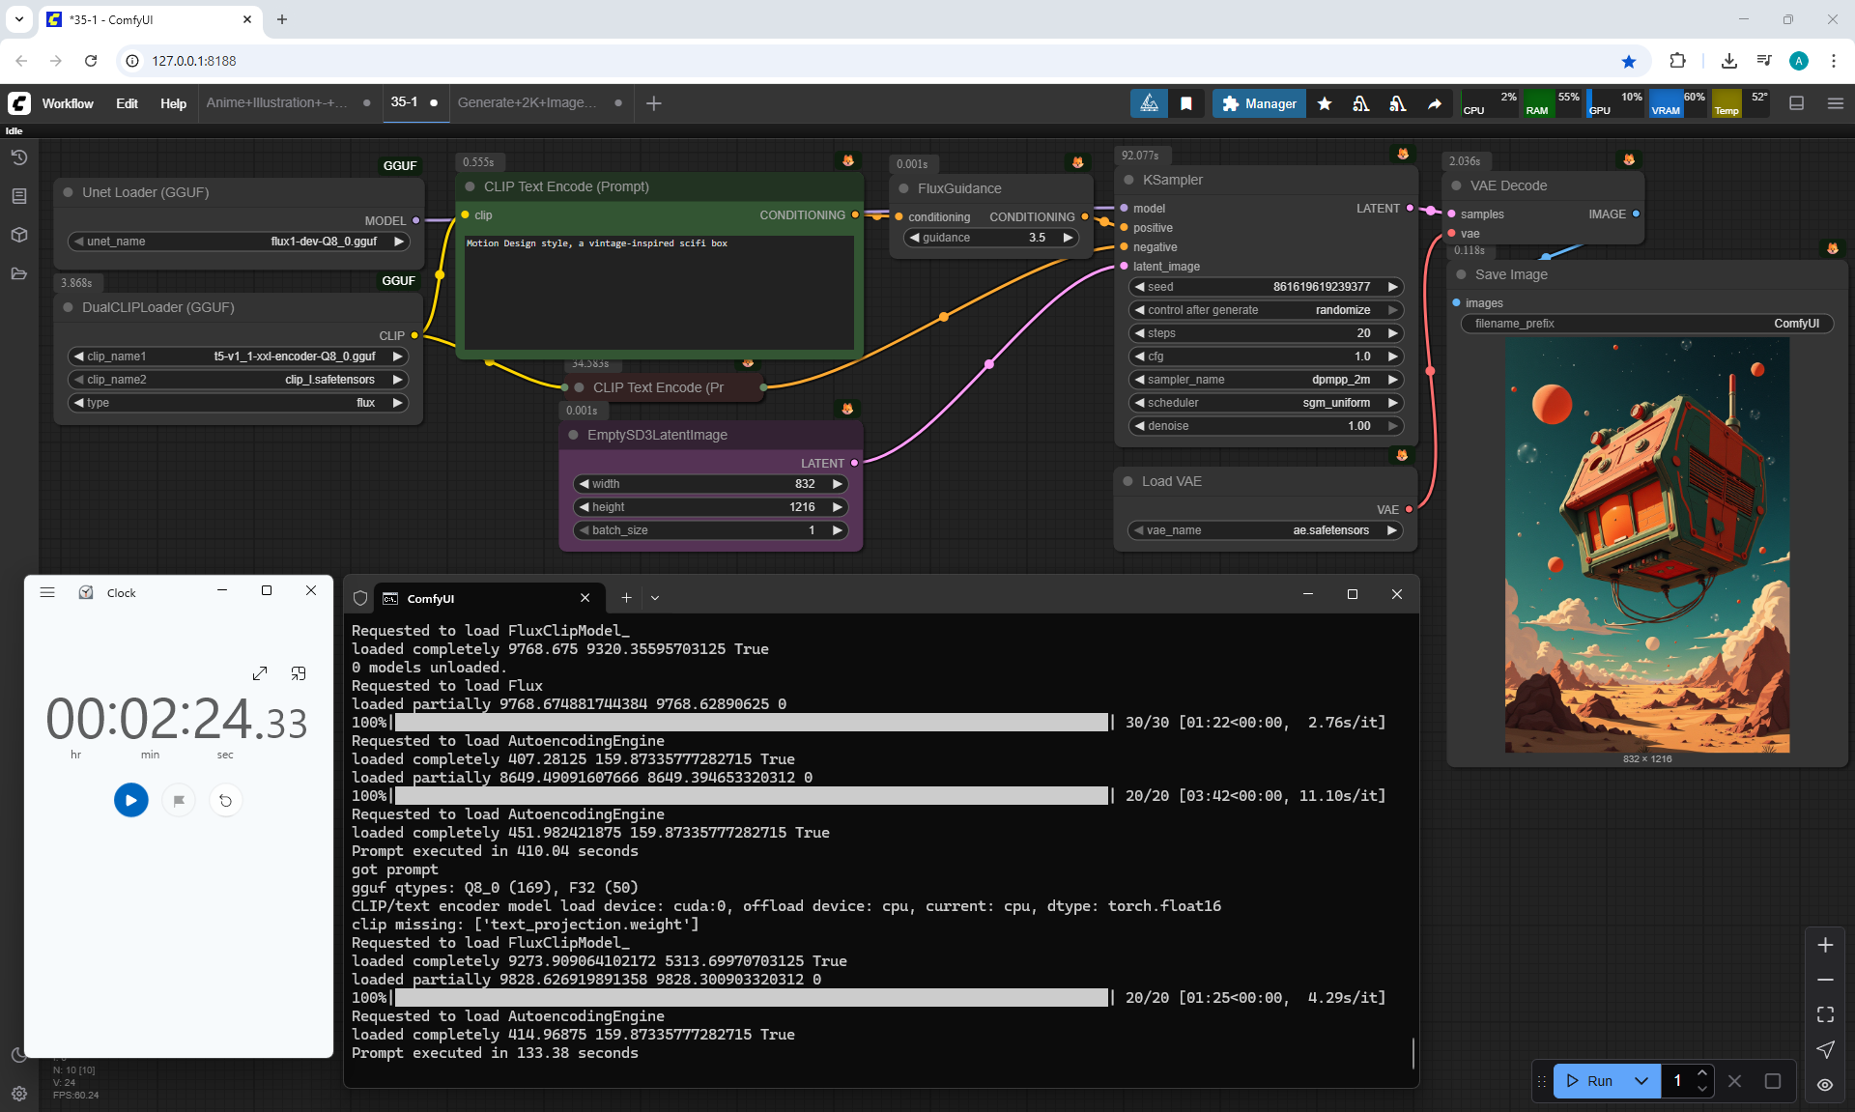Open the workflows folder sidebar icon

tap(18, 273)
